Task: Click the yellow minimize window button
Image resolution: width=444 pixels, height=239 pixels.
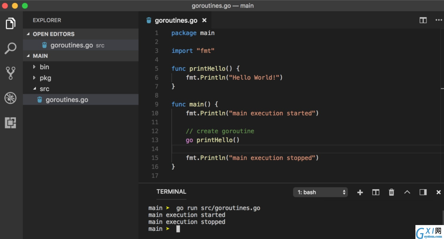Action: (x=15, y=6)
